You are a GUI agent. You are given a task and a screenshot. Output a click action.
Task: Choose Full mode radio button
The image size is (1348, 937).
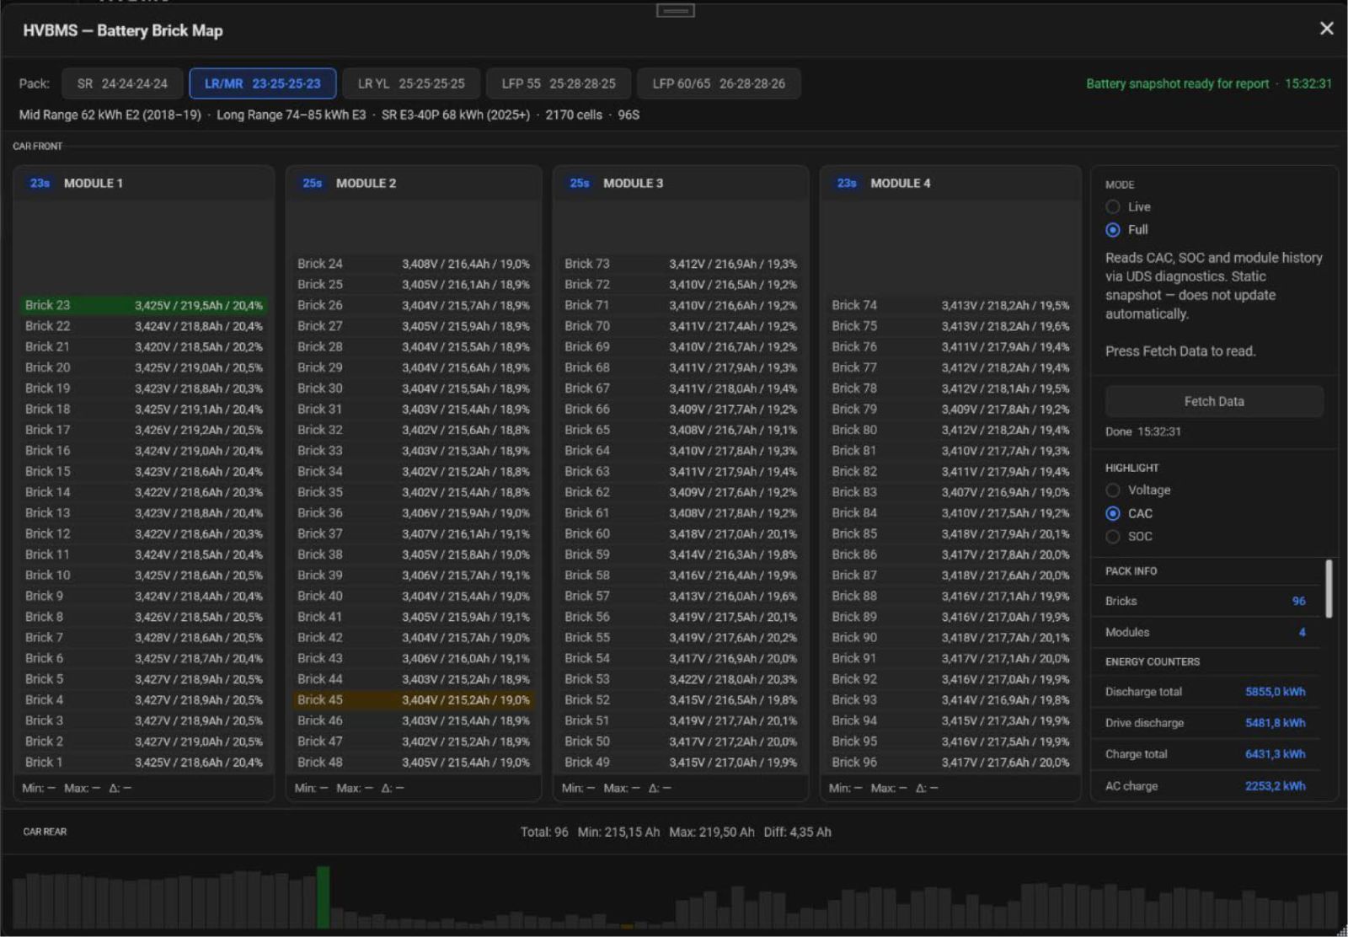click(x=1113, y=229)
